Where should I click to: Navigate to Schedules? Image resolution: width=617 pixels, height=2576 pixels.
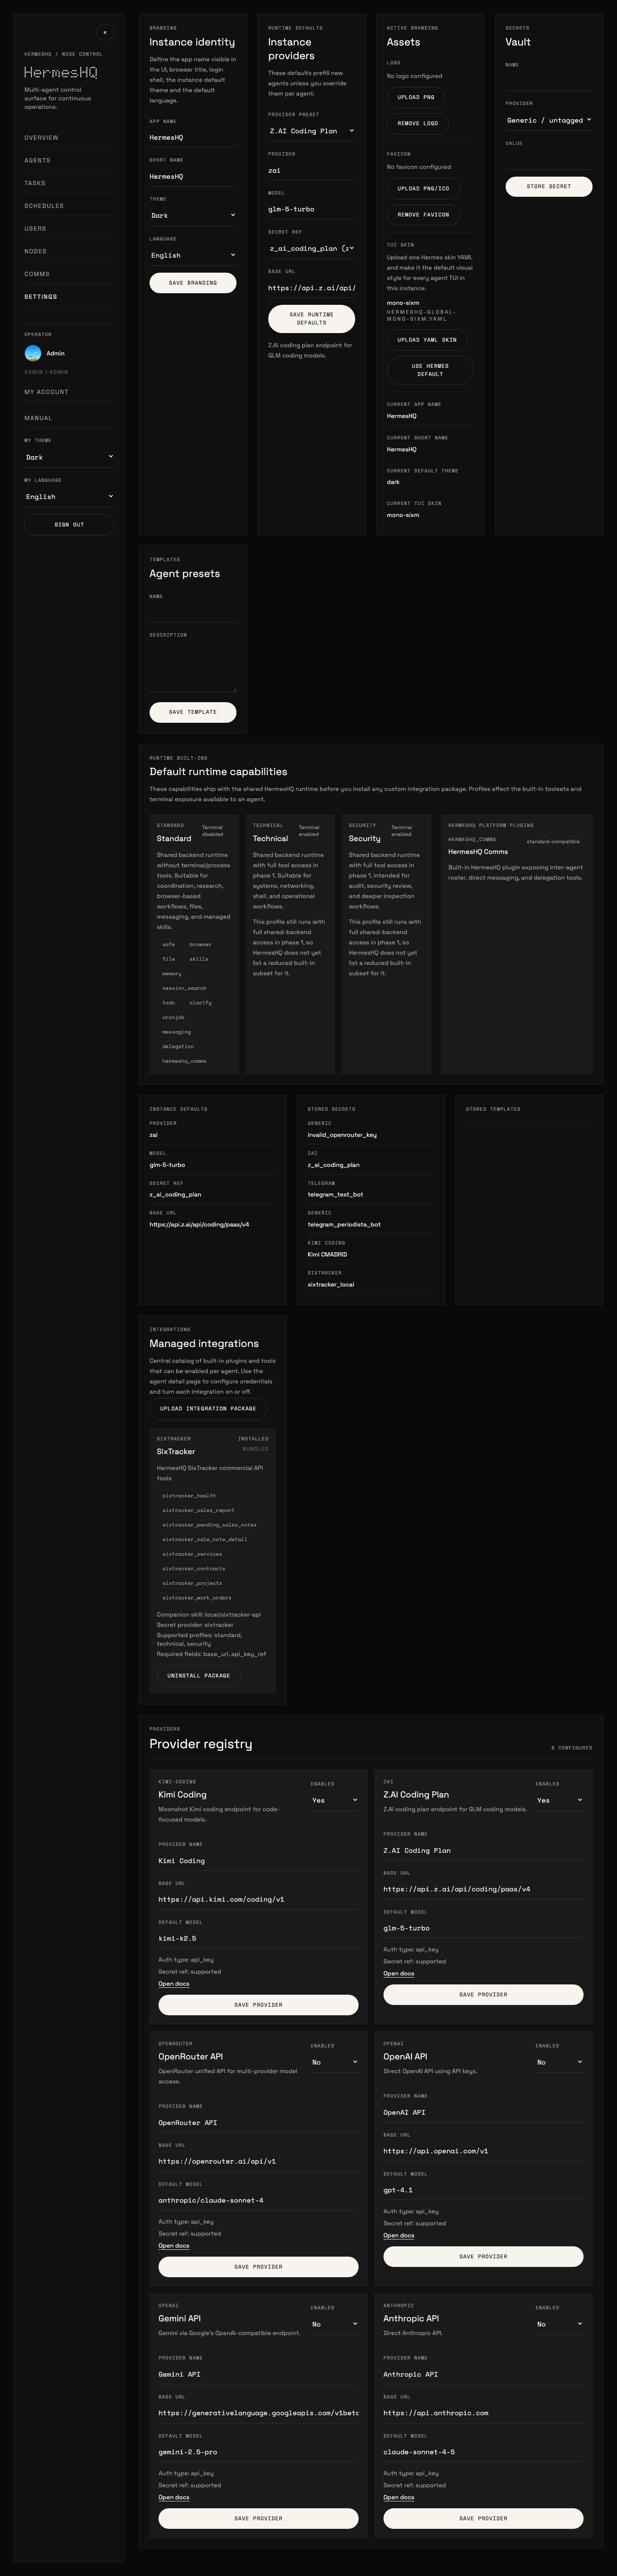(69, 206)
